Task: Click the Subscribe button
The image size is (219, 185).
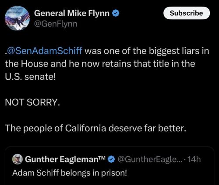Action: pos(187,13)
